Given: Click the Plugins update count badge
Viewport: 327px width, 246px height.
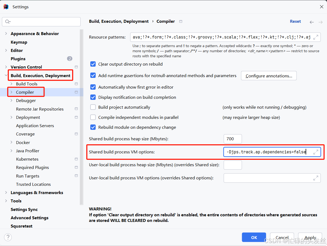Looking at the screenshot, I should [x=70, y=59].
